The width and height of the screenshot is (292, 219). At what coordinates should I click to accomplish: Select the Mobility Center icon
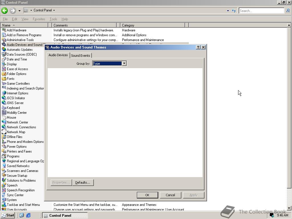tap(4, 112)
